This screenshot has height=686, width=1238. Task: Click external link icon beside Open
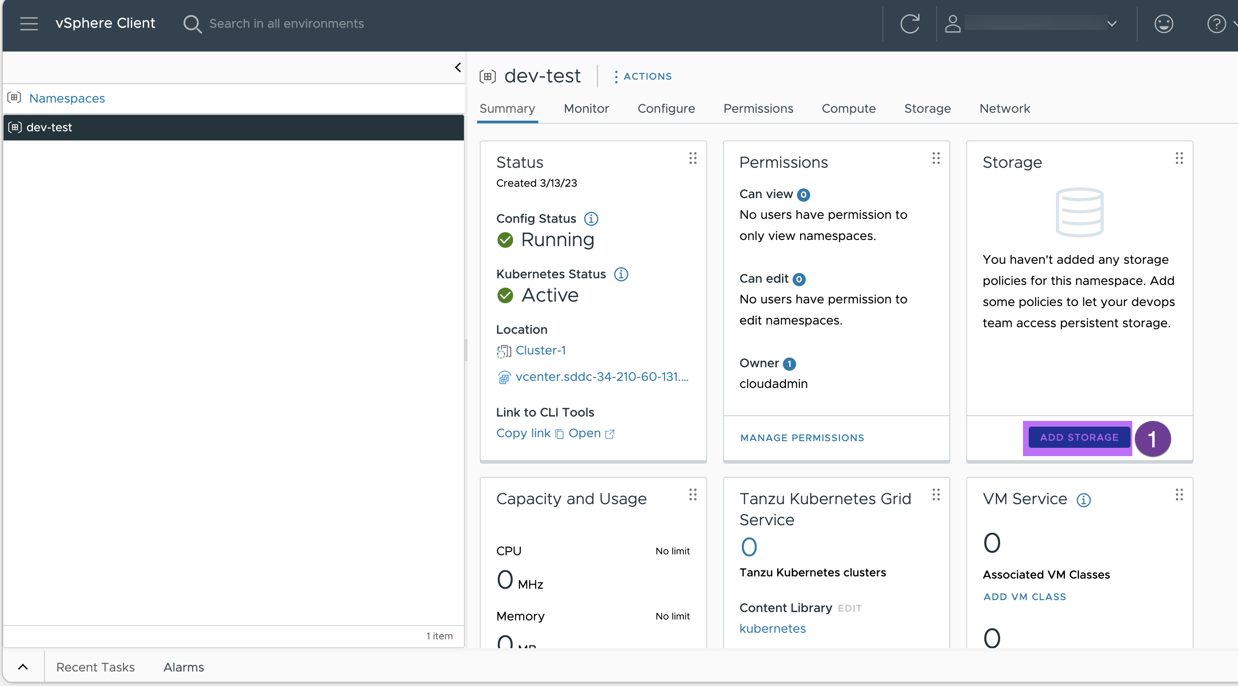609,434
